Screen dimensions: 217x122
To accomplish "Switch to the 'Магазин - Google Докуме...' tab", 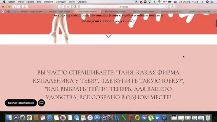I will click(x=32, y=12).
